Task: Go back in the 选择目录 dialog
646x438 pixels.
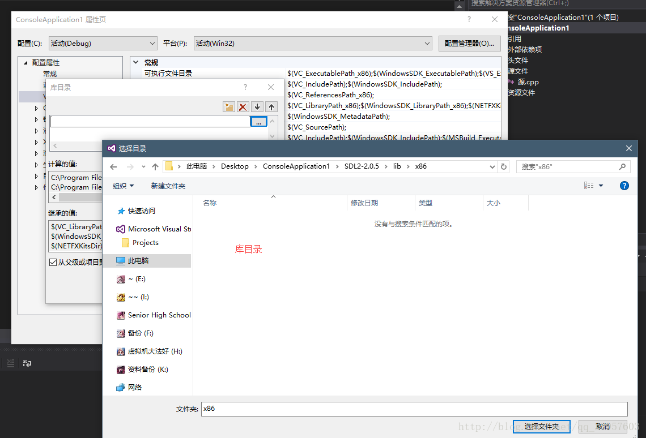Action: pyautogui.click(x=113, y=166)
